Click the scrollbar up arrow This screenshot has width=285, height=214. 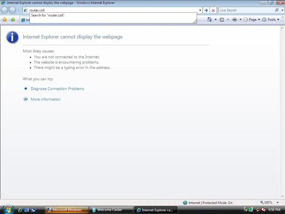point(282,28)
